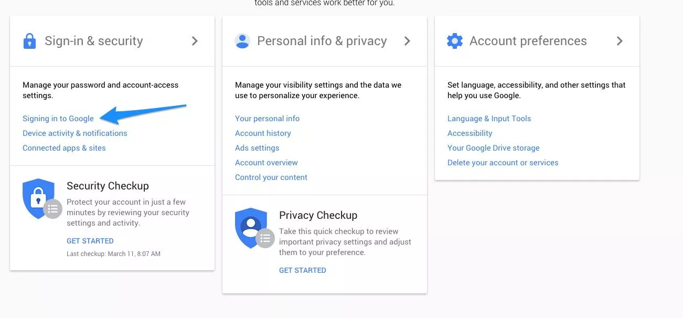The height and width of the screenshot is (318, 683).
Task: Click the Personal info person avatar icon
Action: pos(242,41)
